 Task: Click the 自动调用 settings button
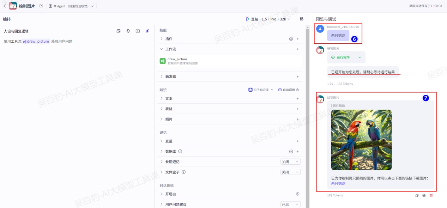pos(288,90)
